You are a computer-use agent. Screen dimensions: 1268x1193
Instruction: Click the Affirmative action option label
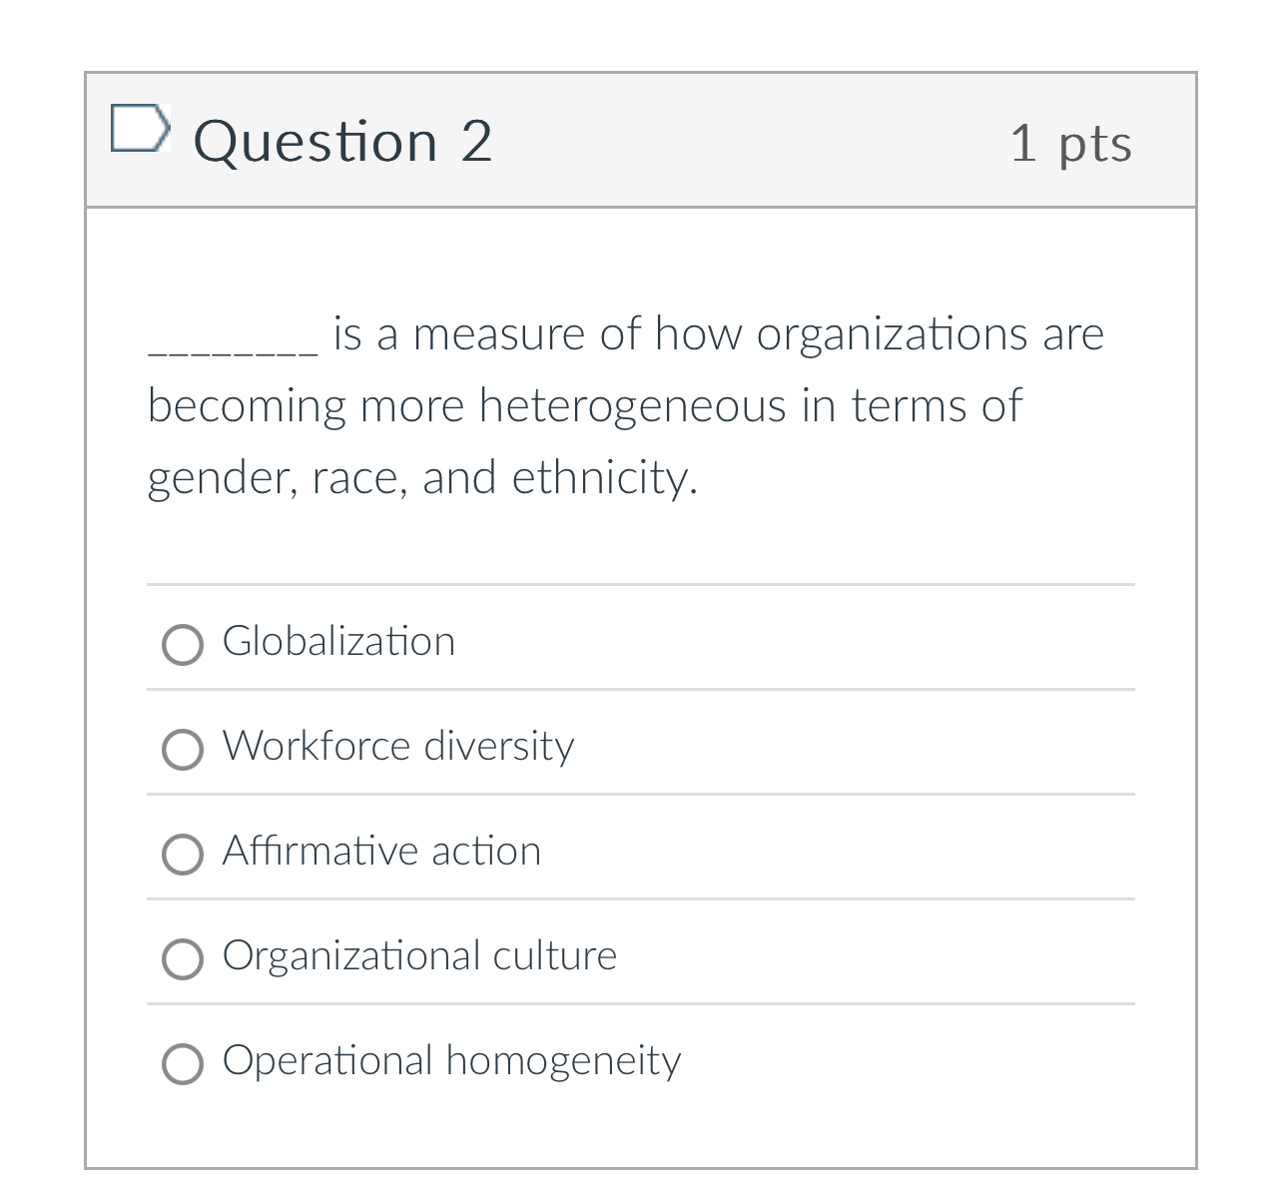[382, 852]
